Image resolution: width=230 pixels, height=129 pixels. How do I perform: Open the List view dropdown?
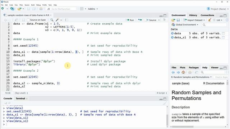218,20
